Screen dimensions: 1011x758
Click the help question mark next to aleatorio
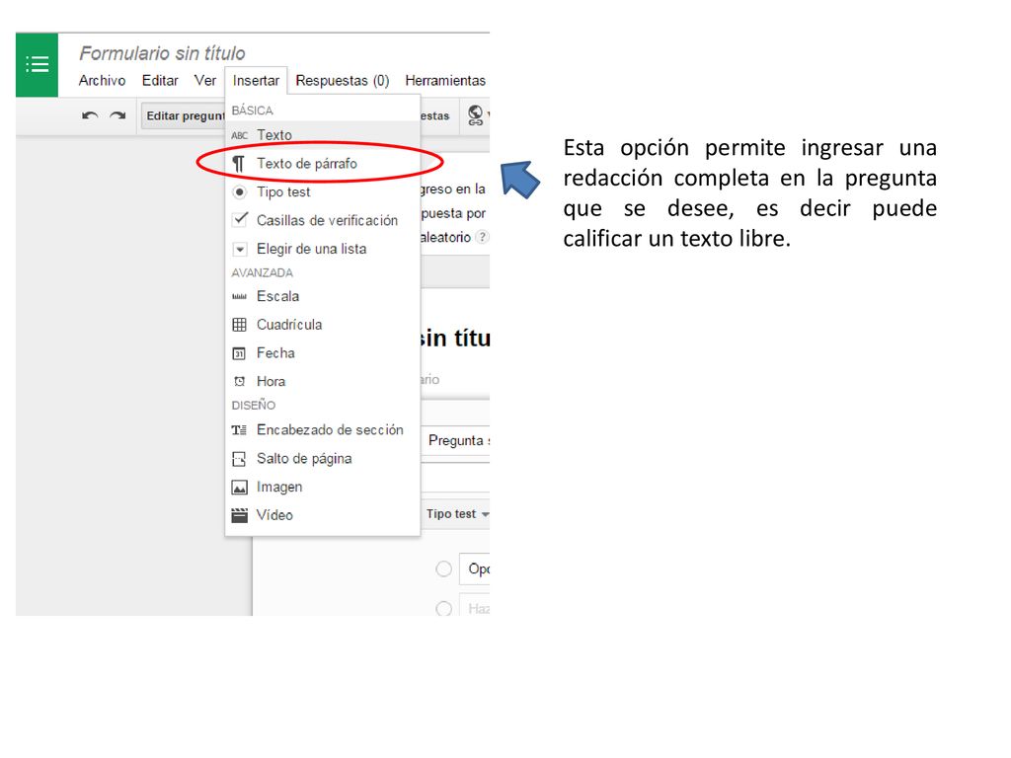481,237
